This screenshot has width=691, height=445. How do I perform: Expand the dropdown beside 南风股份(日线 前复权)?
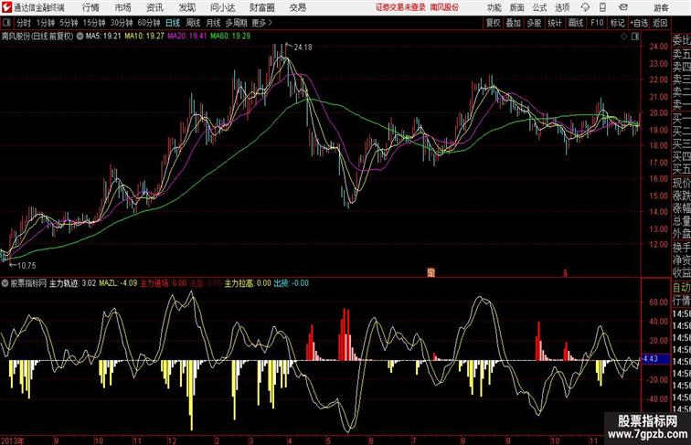(x=80, y=37)
